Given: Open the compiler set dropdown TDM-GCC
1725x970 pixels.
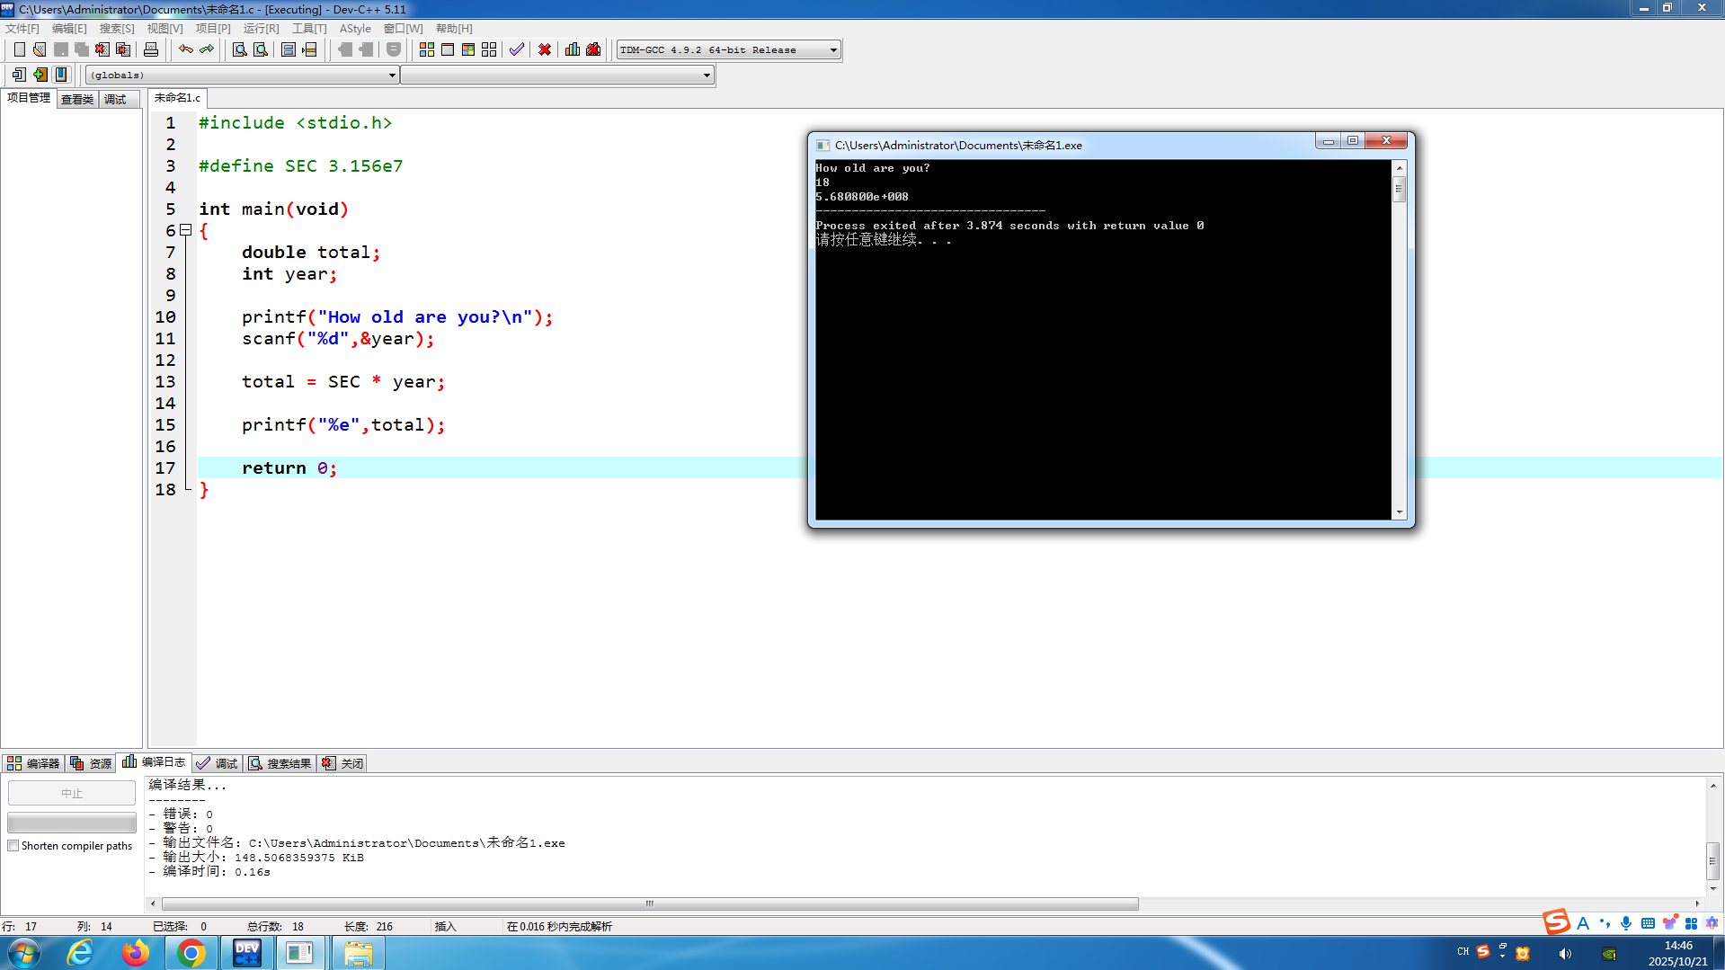Looking at the screenshot, I should point(729,50).
